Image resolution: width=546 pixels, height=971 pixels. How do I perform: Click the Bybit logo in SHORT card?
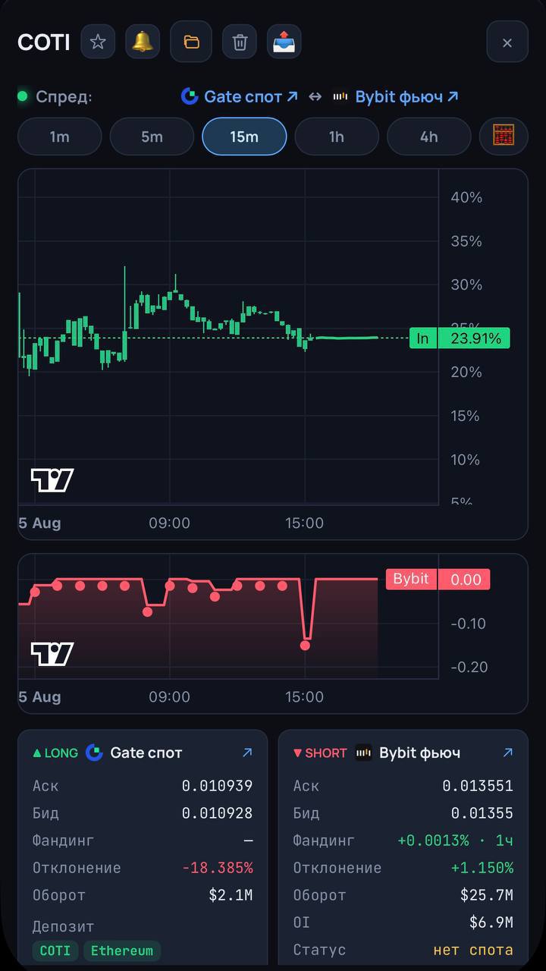click(364, 753)
